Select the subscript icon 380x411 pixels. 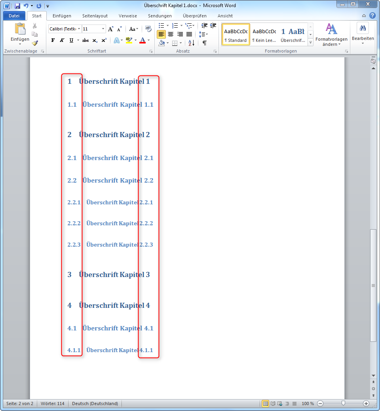[95, 40]
